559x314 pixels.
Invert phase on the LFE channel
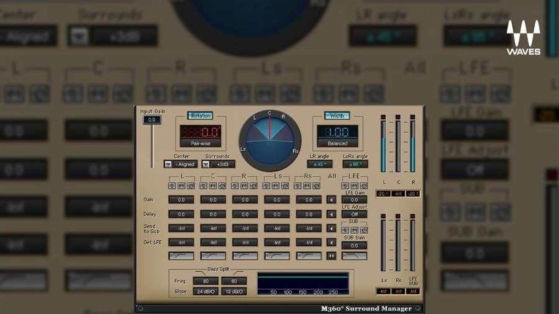point(363,186)
